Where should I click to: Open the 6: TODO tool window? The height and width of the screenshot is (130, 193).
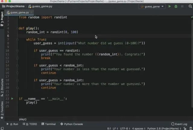coord(30,124)
